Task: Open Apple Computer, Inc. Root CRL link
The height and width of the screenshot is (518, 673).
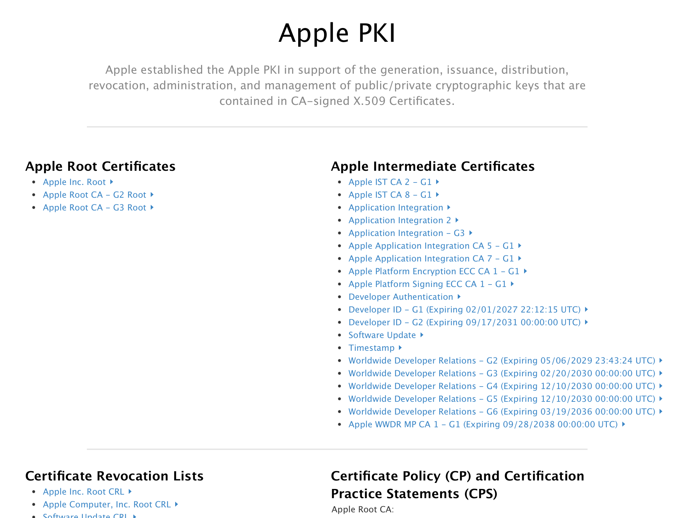Action: coord(111,505)
